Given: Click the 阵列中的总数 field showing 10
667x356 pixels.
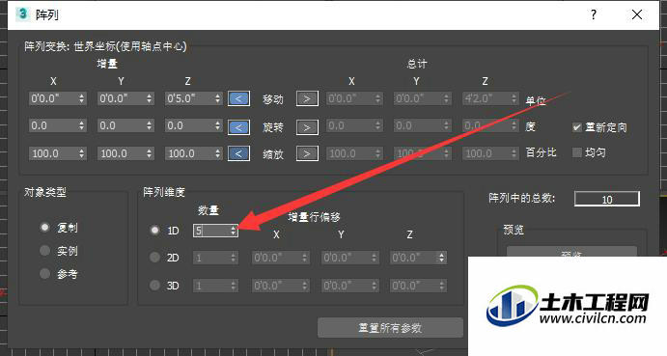Looking at the screenshot, I should pos(607,199).
